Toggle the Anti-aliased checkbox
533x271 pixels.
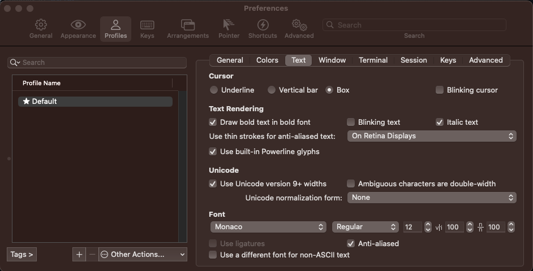pyautogui.click(x=351, y=243)
